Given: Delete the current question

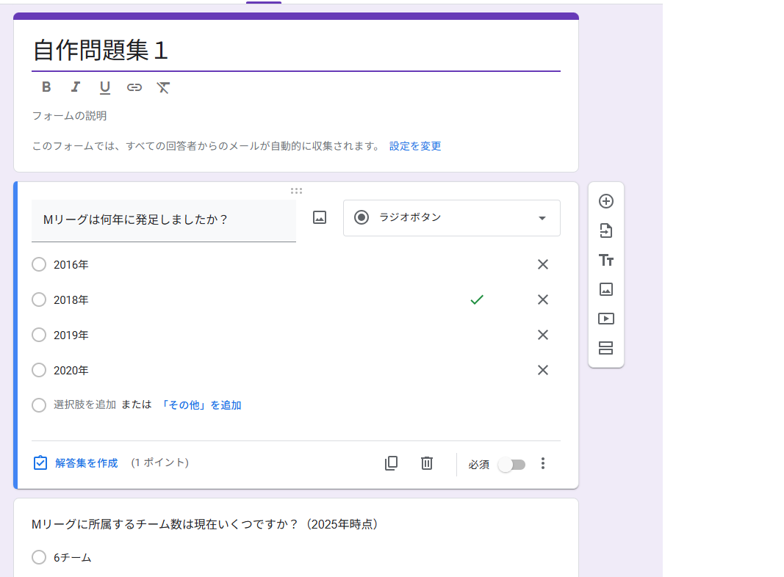Looking at the screenshot, I should 426,463.
